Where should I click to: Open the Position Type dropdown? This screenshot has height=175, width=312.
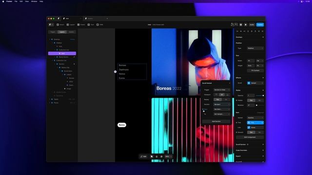255,48
